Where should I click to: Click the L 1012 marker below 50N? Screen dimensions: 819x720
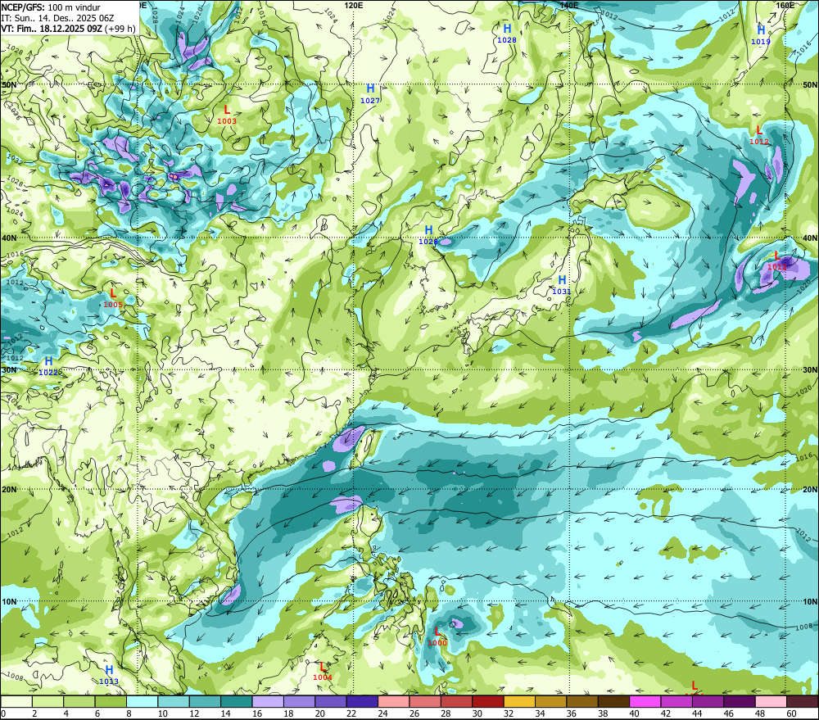click(759, 130)
